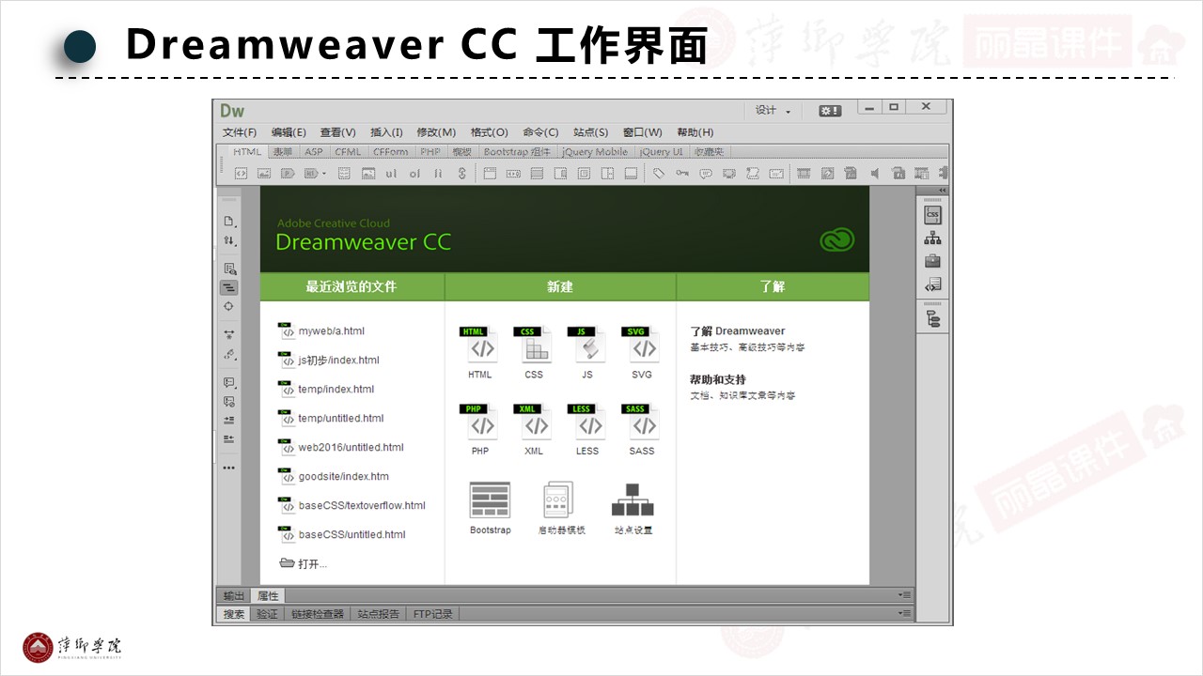
Task: Click the Creative Cloud logo icon
Action: pyautogui.click(x=836, y=240)
